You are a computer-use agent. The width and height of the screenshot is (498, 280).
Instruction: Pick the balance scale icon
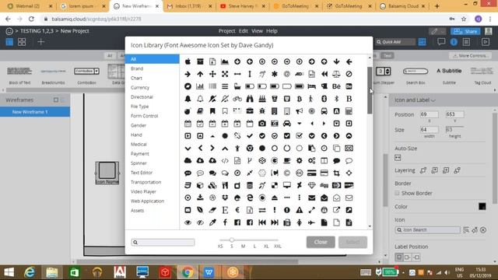336,74
